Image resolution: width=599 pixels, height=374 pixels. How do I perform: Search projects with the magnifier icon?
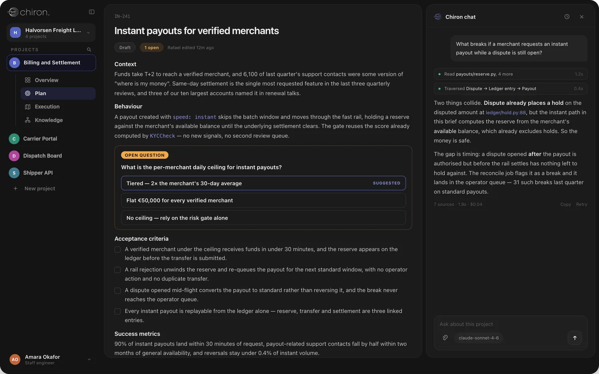[x=89, y=49]
